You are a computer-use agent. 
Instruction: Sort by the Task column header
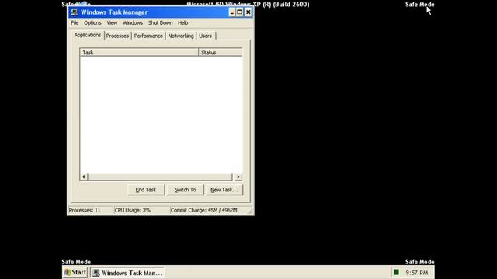point(139,52)
